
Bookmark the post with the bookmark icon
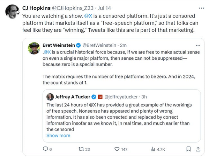click(188, 149)
